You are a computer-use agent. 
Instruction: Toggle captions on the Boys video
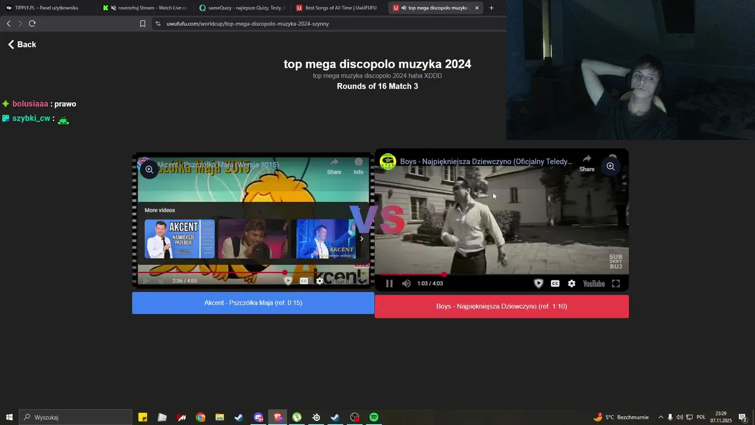pyautogui.click(x=555, y=283)
